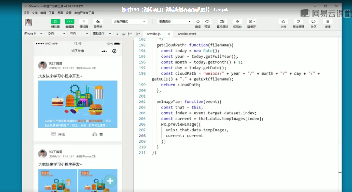Expand the 小程序模式 mode dropdown

(x=129, y=22)
